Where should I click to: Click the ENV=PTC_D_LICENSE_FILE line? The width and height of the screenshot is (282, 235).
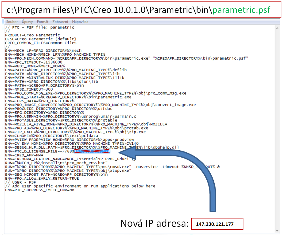(58, 151)
